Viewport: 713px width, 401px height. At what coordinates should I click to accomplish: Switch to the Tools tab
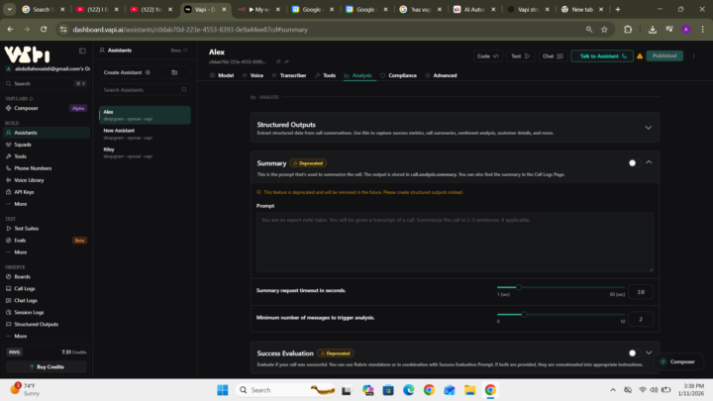click(325, 75)
